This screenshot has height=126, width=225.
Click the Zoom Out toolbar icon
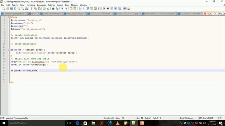(66, 9)
